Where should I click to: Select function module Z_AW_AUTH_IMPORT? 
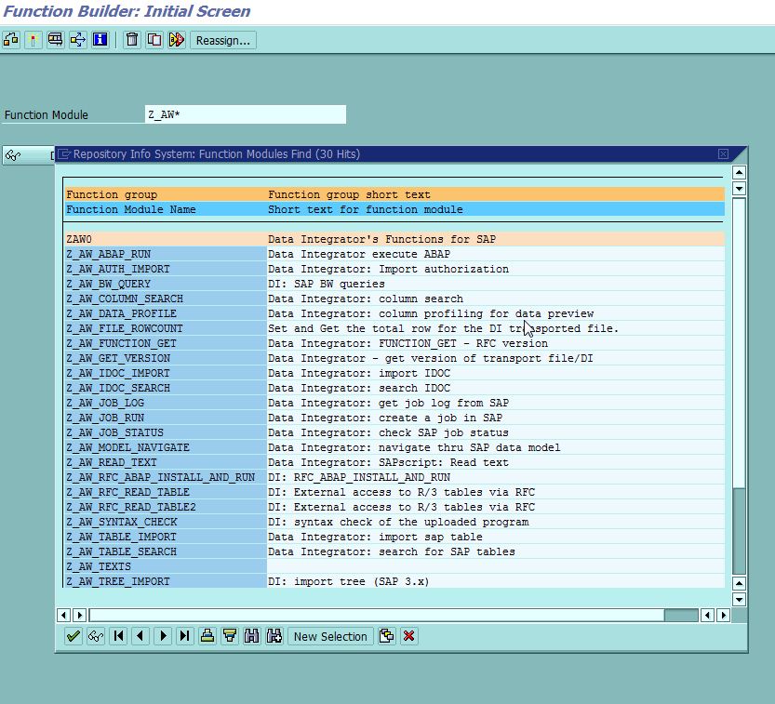pos(394,269)
